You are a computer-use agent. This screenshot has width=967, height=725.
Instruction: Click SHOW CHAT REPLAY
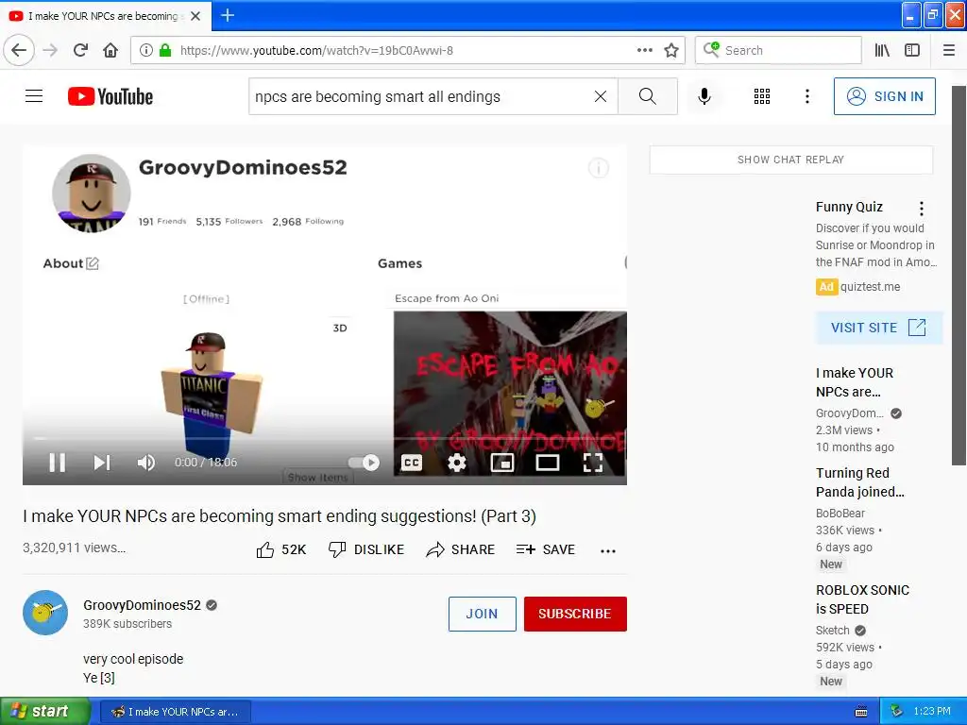point(790,160)
